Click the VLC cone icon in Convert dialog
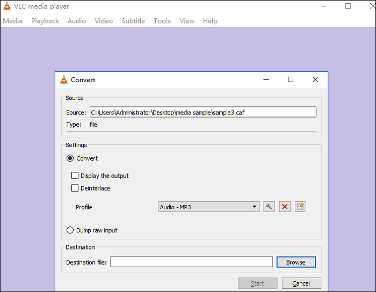This screenshot has width=376, height=292. [x=64, y=80]
